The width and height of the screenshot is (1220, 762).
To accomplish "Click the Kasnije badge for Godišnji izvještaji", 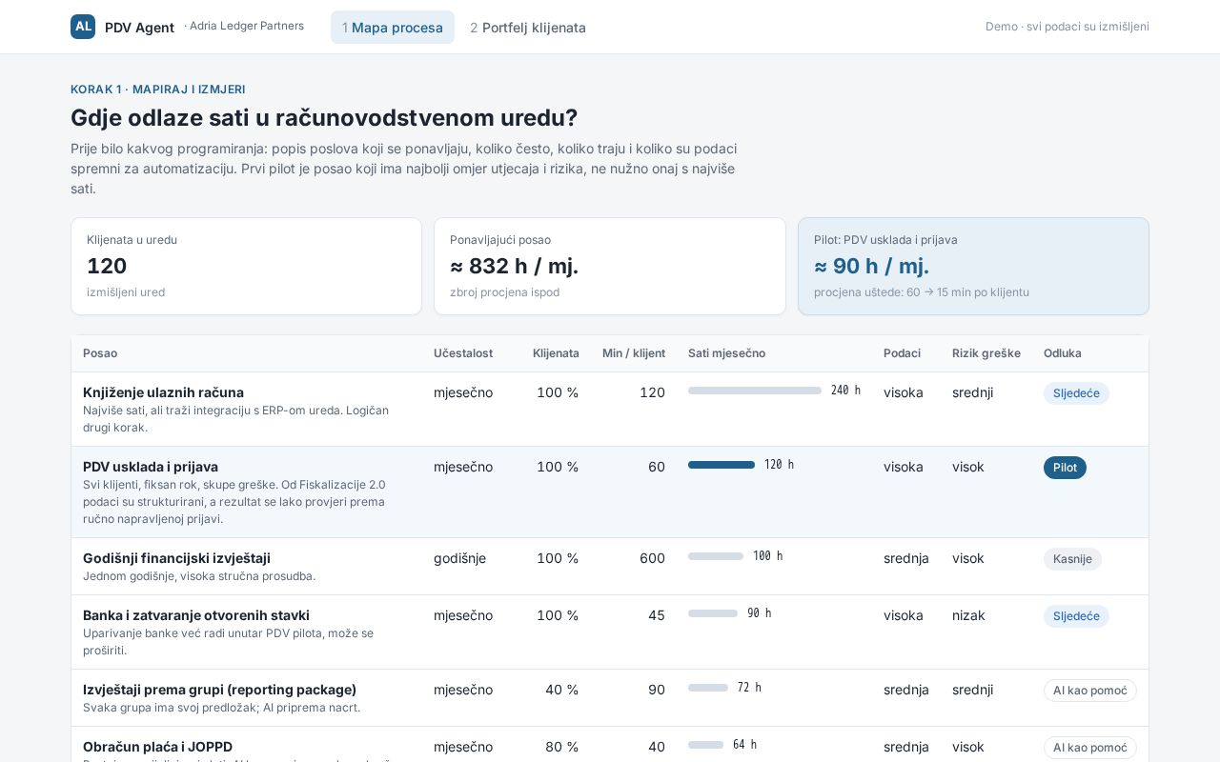I will click(x=1072, y=559).
